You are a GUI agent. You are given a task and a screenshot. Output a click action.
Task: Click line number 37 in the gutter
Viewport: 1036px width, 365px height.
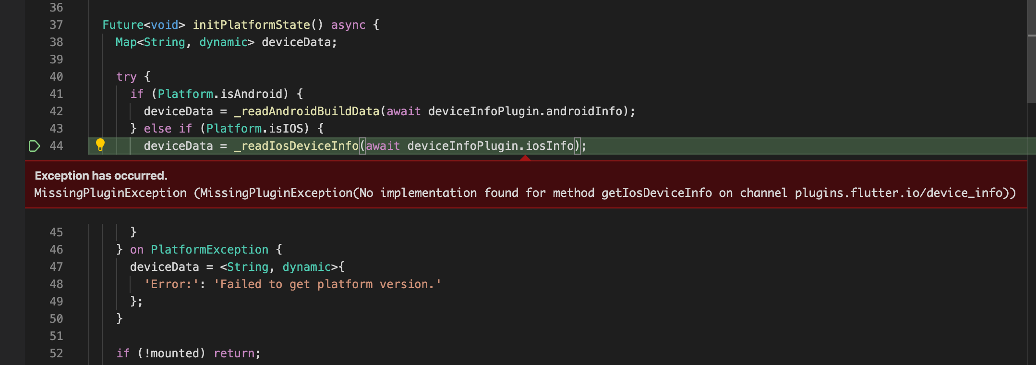56,25
